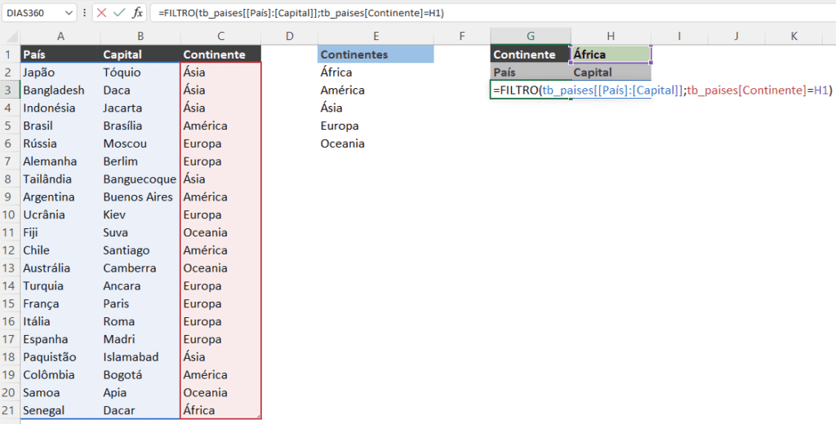The image size is (836, 424).
Task: Select the cell 'Santiago'
Action: [140, 250]
